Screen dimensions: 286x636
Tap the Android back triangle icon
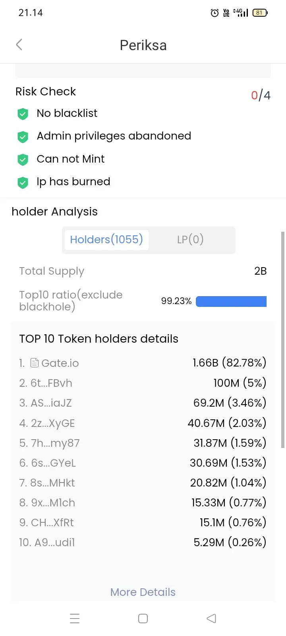pyautogui.click(x=211, y=619)
